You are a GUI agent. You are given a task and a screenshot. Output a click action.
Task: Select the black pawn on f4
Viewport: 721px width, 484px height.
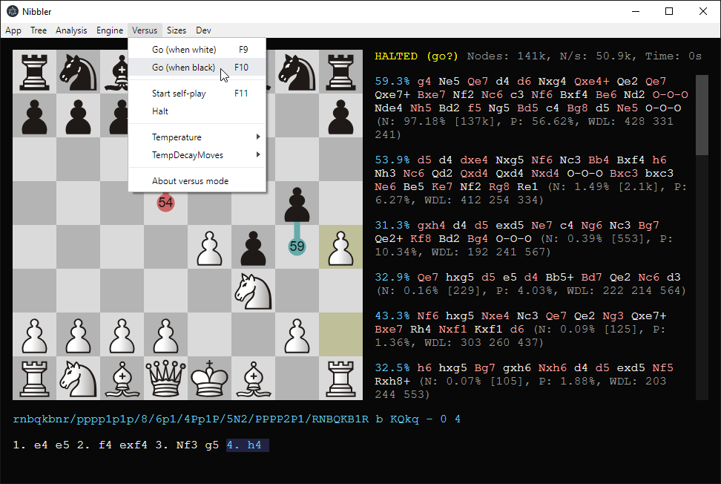254,246
